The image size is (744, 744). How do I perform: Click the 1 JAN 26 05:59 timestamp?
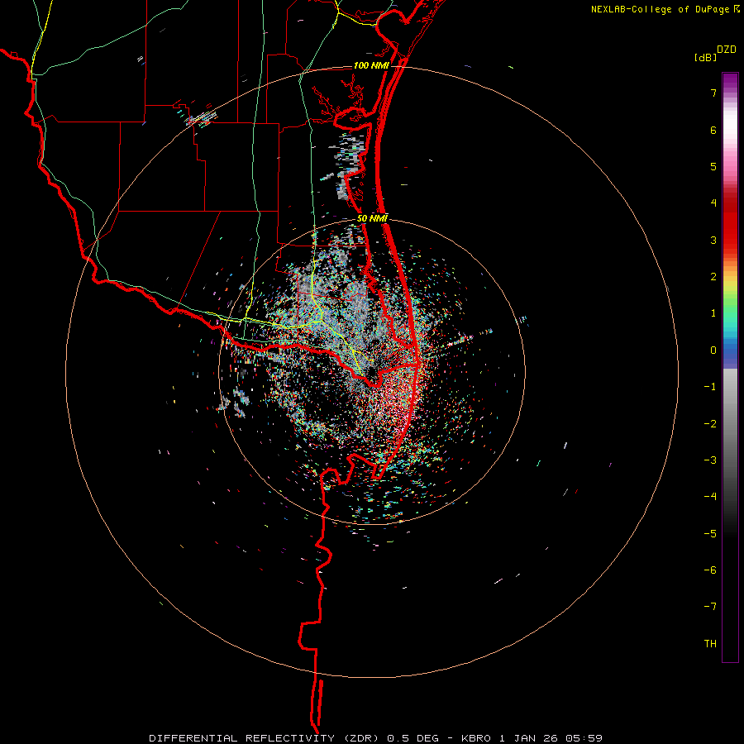coord(551,738)
